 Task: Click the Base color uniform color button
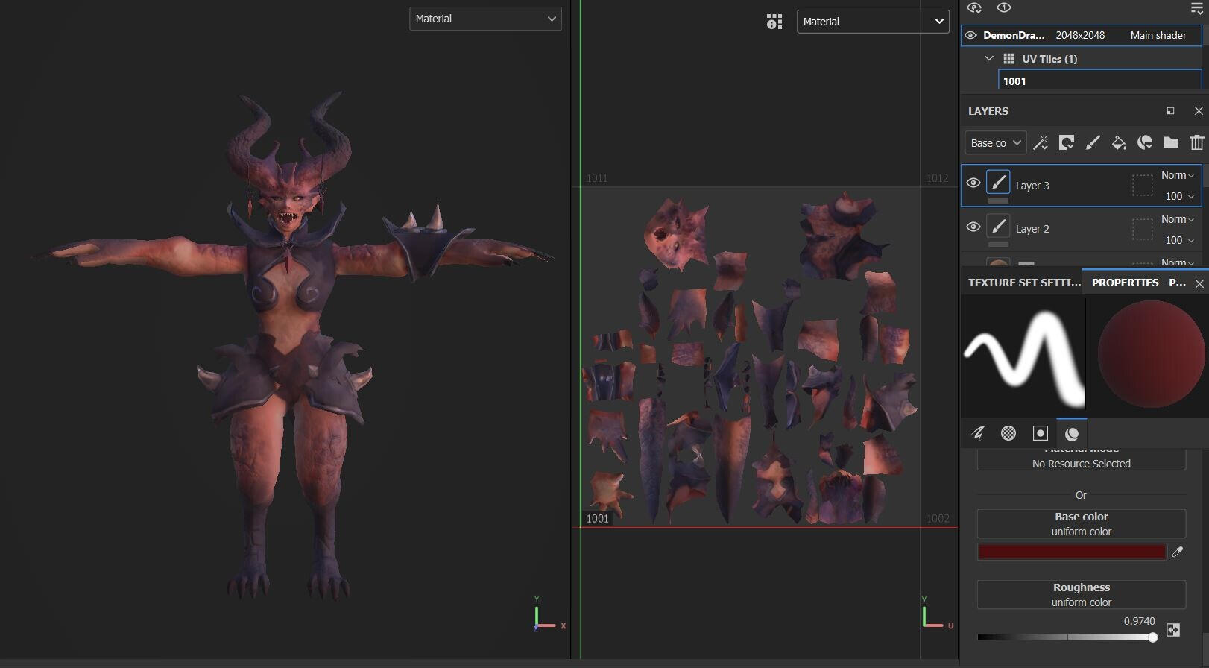pyautogui.click(x=1081, y=523)
